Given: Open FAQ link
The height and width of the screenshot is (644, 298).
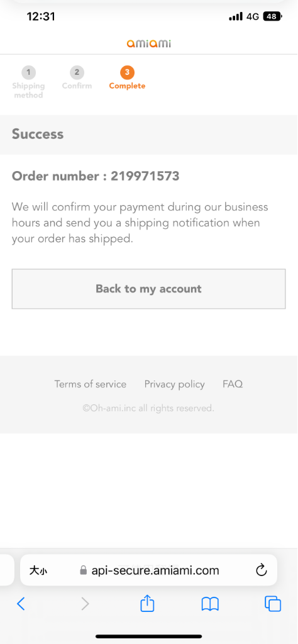Looking at the screenshot, I should click(233, 384).
